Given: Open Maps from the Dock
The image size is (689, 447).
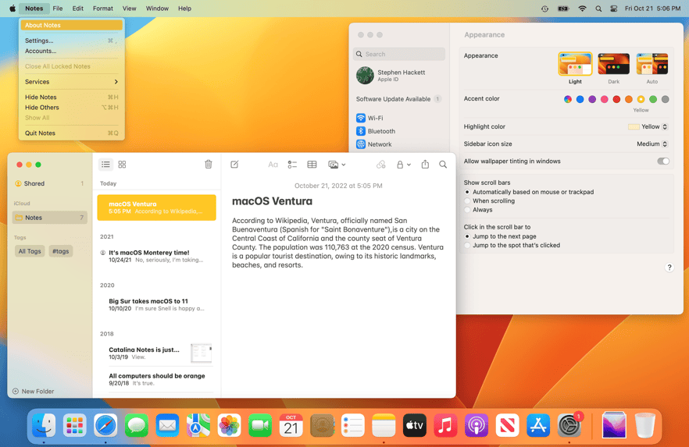Looking at the screenshot, I should (x=198, y=425).
